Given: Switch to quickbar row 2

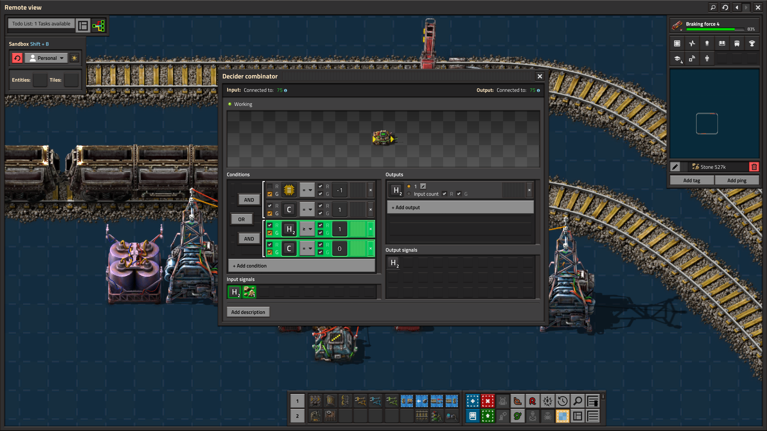Looking at the screenshot, I should coord(297,416).
